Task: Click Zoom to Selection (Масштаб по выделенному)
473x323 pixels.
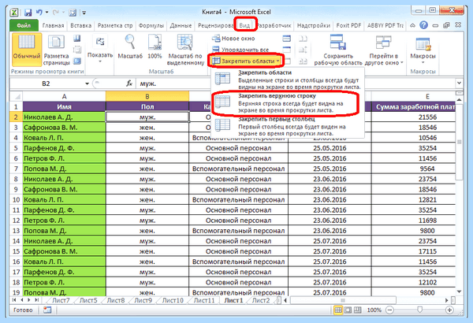Action: tap(185, 50)
